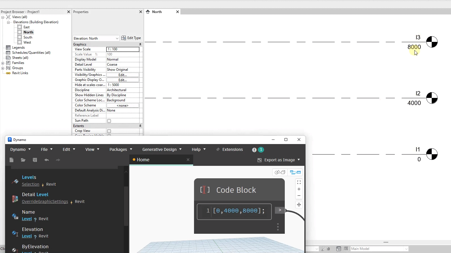Click the Save icon in Dynamo toolbar
This screenshot has width=451, height=253.
point(35,160)
